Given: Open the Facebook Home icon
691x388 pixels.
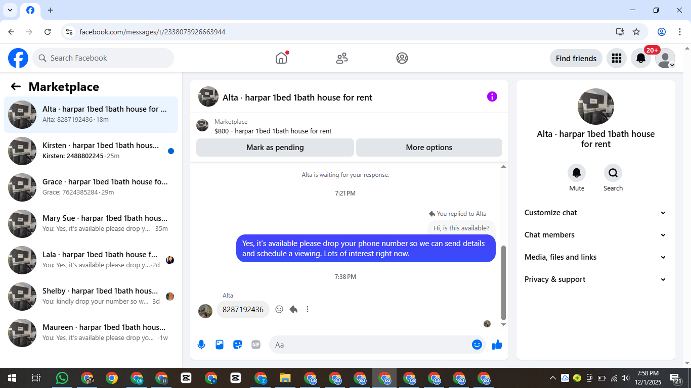Looking at the screenshot, I should [281, 58].
